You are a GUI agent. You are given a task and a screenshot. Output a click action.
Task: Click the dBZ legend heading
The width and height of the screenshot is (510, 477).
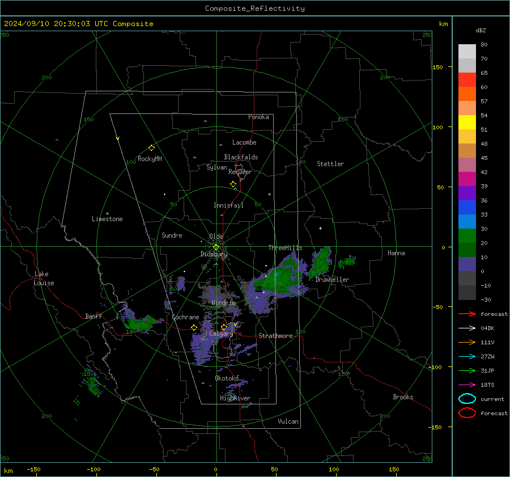point(481,30)
